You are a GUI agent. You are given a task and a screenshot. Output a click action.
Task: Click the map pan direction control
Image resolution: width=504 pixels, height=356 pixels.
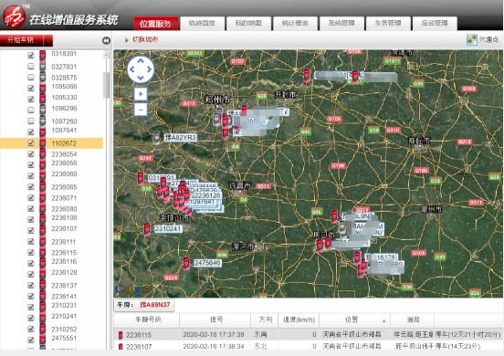141,69
